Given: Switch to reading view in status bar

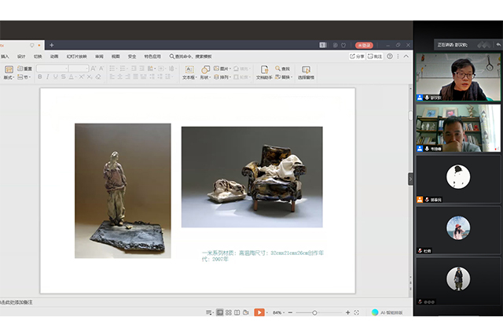Looking at the screenshot, I should pyautogui.click(x=237, y=312).
